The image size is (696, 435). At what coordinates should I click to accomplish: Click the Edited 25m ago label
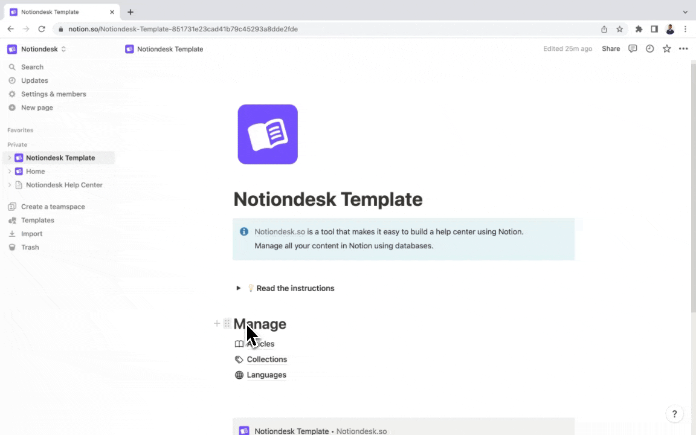pyautogui.click(x=568, y=49)
